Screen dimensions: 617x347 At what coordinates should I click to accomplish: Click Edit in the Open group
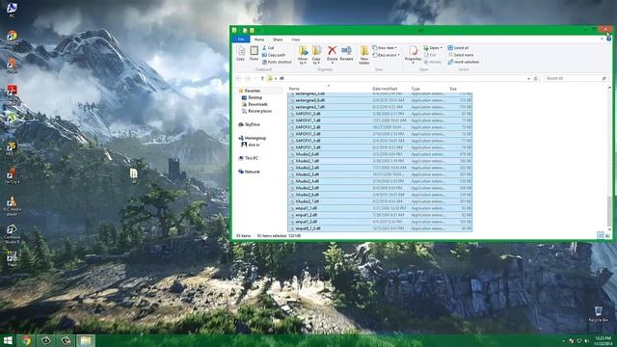click(x=430, y=55)
